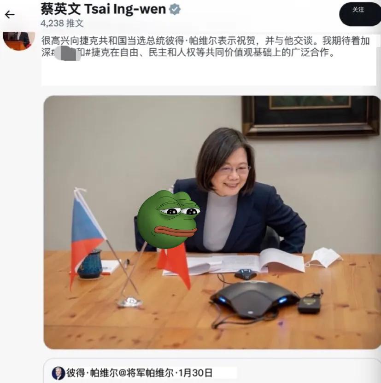
Task: Click the conference speakerphone in the photo
Action: [x=254, y=299]
